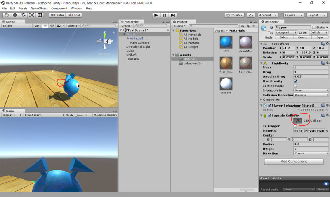
Task: Open the Assets menu
Action: coord(23,8)
